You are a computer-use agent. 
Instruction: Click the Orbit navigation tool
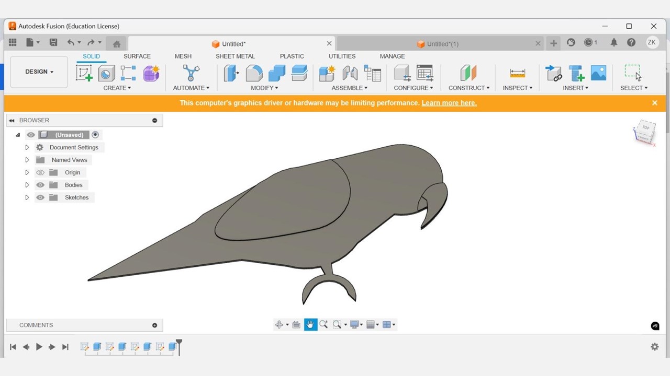pos(279,325)
